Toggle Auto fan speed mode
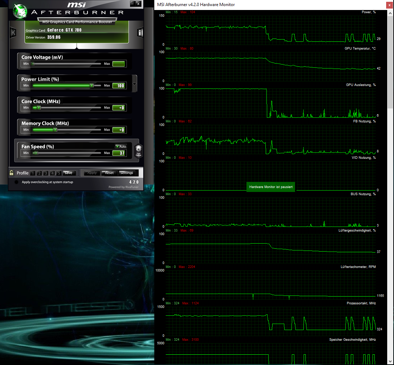394x365 pixels. (x=121, y=146)
